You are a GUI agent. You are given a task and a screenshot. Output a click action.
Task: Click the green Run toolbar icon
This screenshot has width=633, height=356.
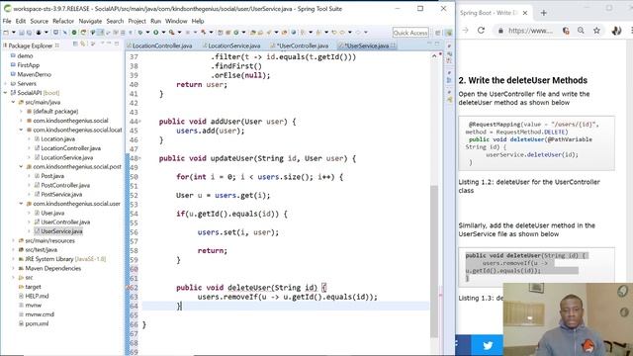click(x=155, y=33)
